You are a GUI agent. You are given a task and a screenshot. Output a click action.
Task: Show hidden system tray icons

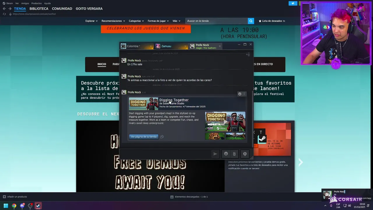(325, 206)
